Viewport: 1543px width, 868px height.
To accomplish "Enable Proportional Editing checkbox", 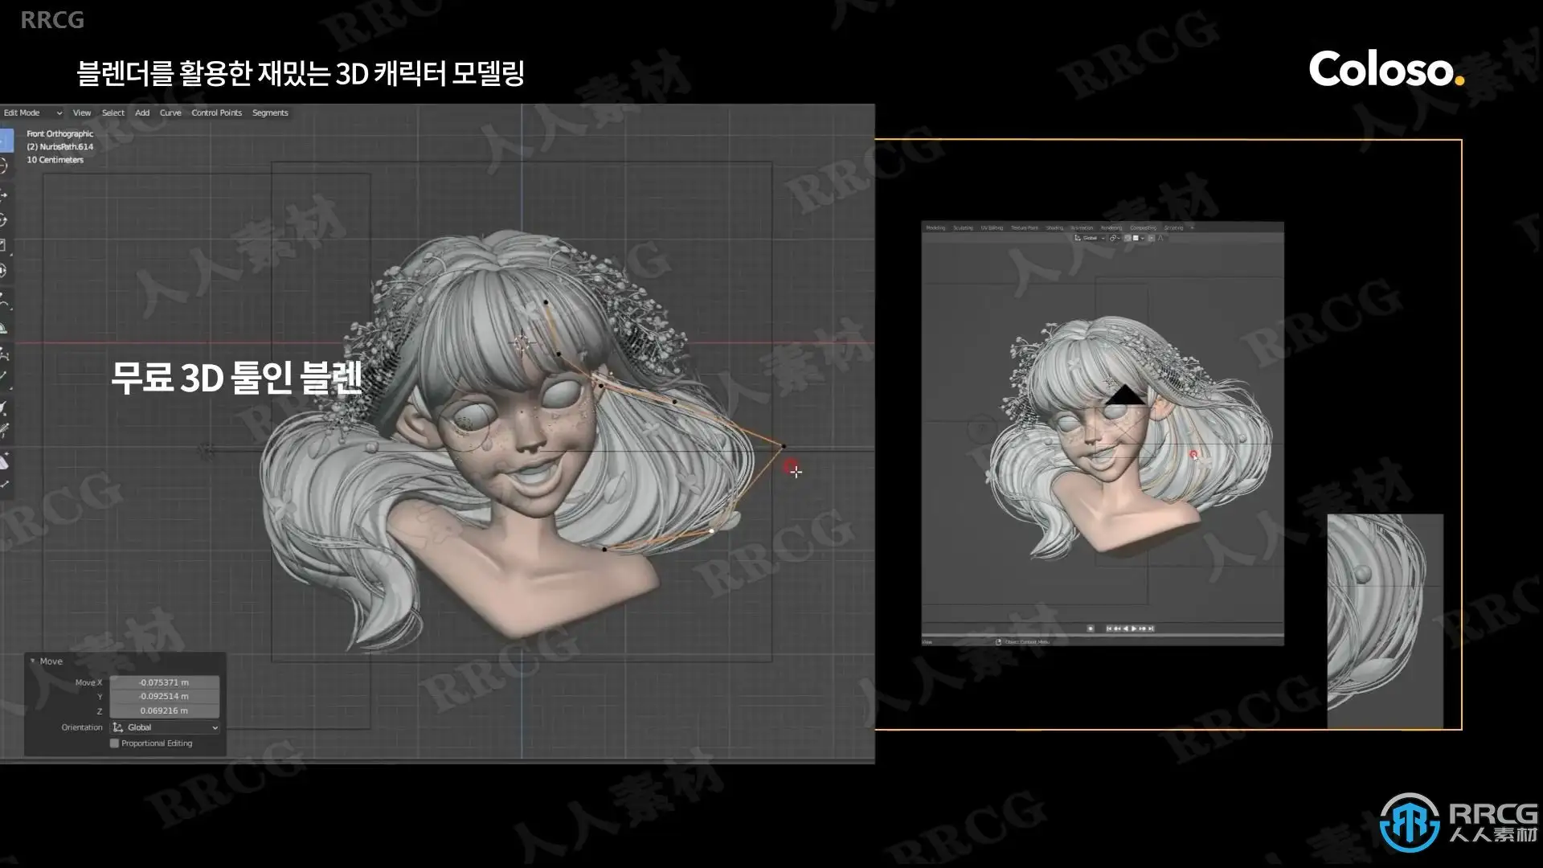I will [x=114, y=743].
